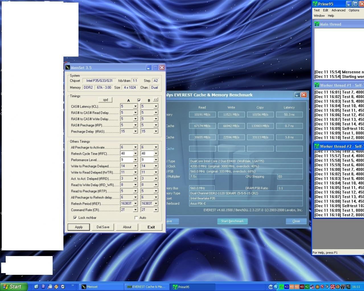Click the memory Latency value 50.3 ns
The width and height of the screenshot is (364, 291).
pos(289,115)
